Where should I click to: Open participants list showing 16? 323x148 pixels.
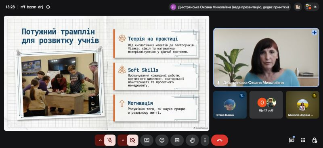click(x=311, y=7)
